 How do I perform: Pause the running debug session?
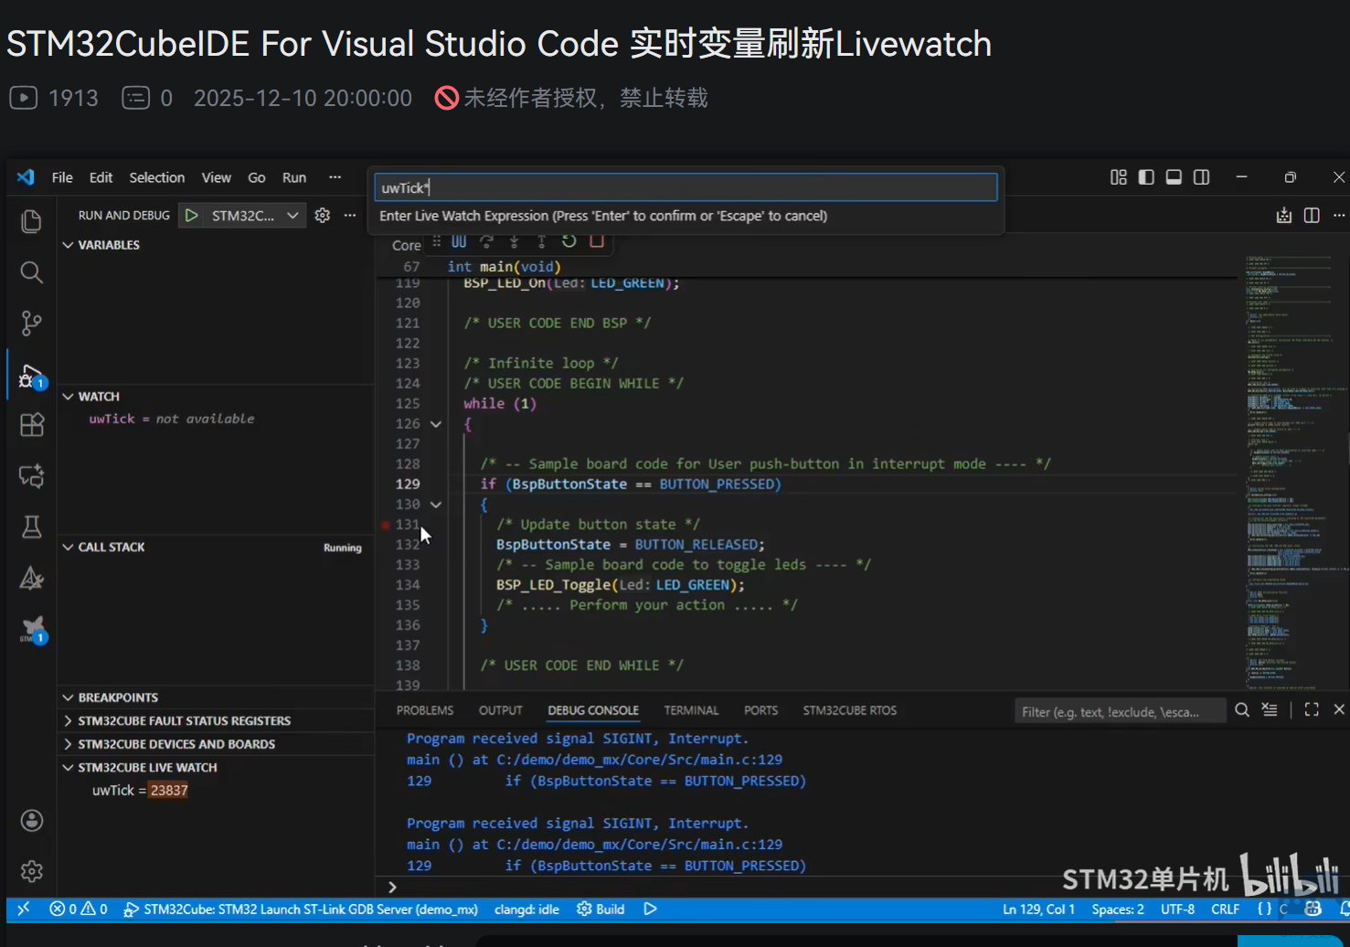click(x=459, y=241)
